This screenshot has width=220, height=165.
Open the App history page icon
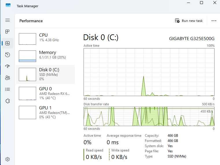[8, 55]
